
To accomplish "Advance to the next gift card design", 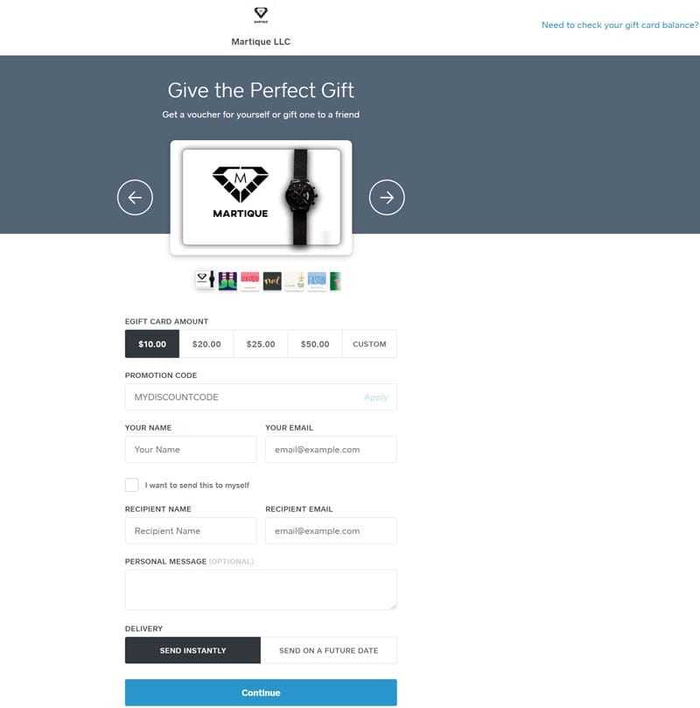I will [x=387, y=197].
